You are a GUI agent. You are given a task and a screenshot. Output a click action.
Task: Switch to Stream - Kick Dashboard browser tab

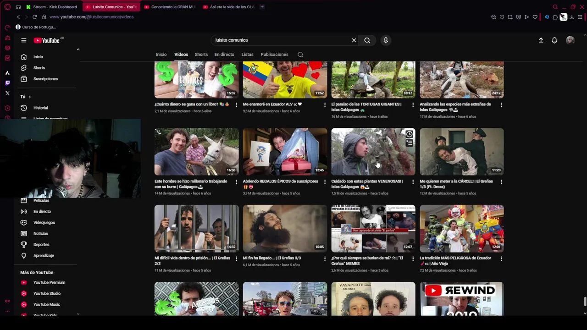tap(52, 7)
